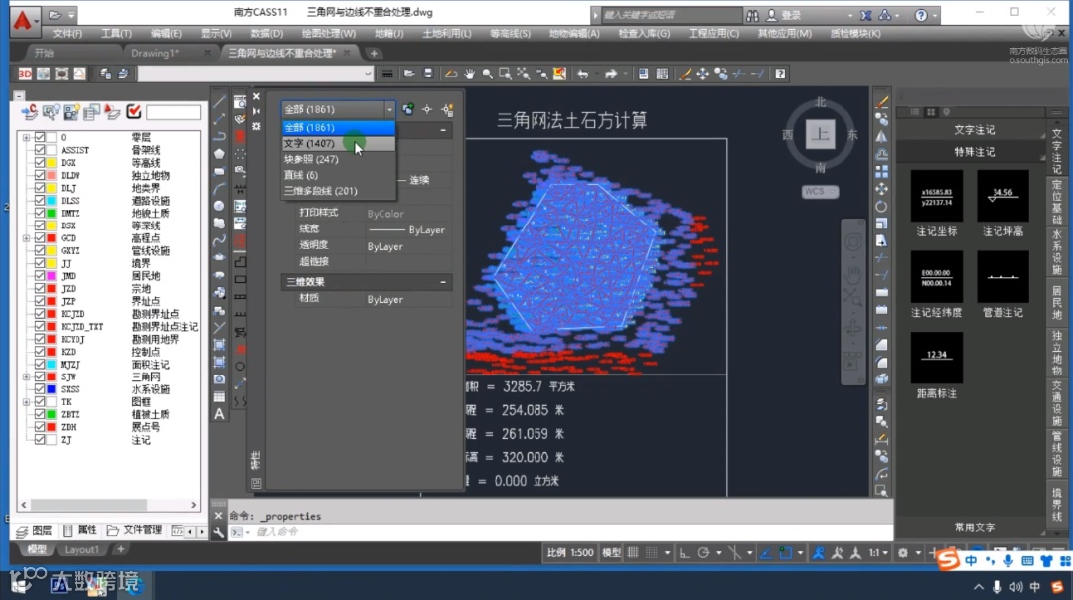Open the 特殊注记 category
Viewport: 1073px width, 600px height.
pos(974,152)
